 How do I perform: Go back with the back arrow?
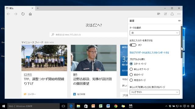(x=9, y=14)
